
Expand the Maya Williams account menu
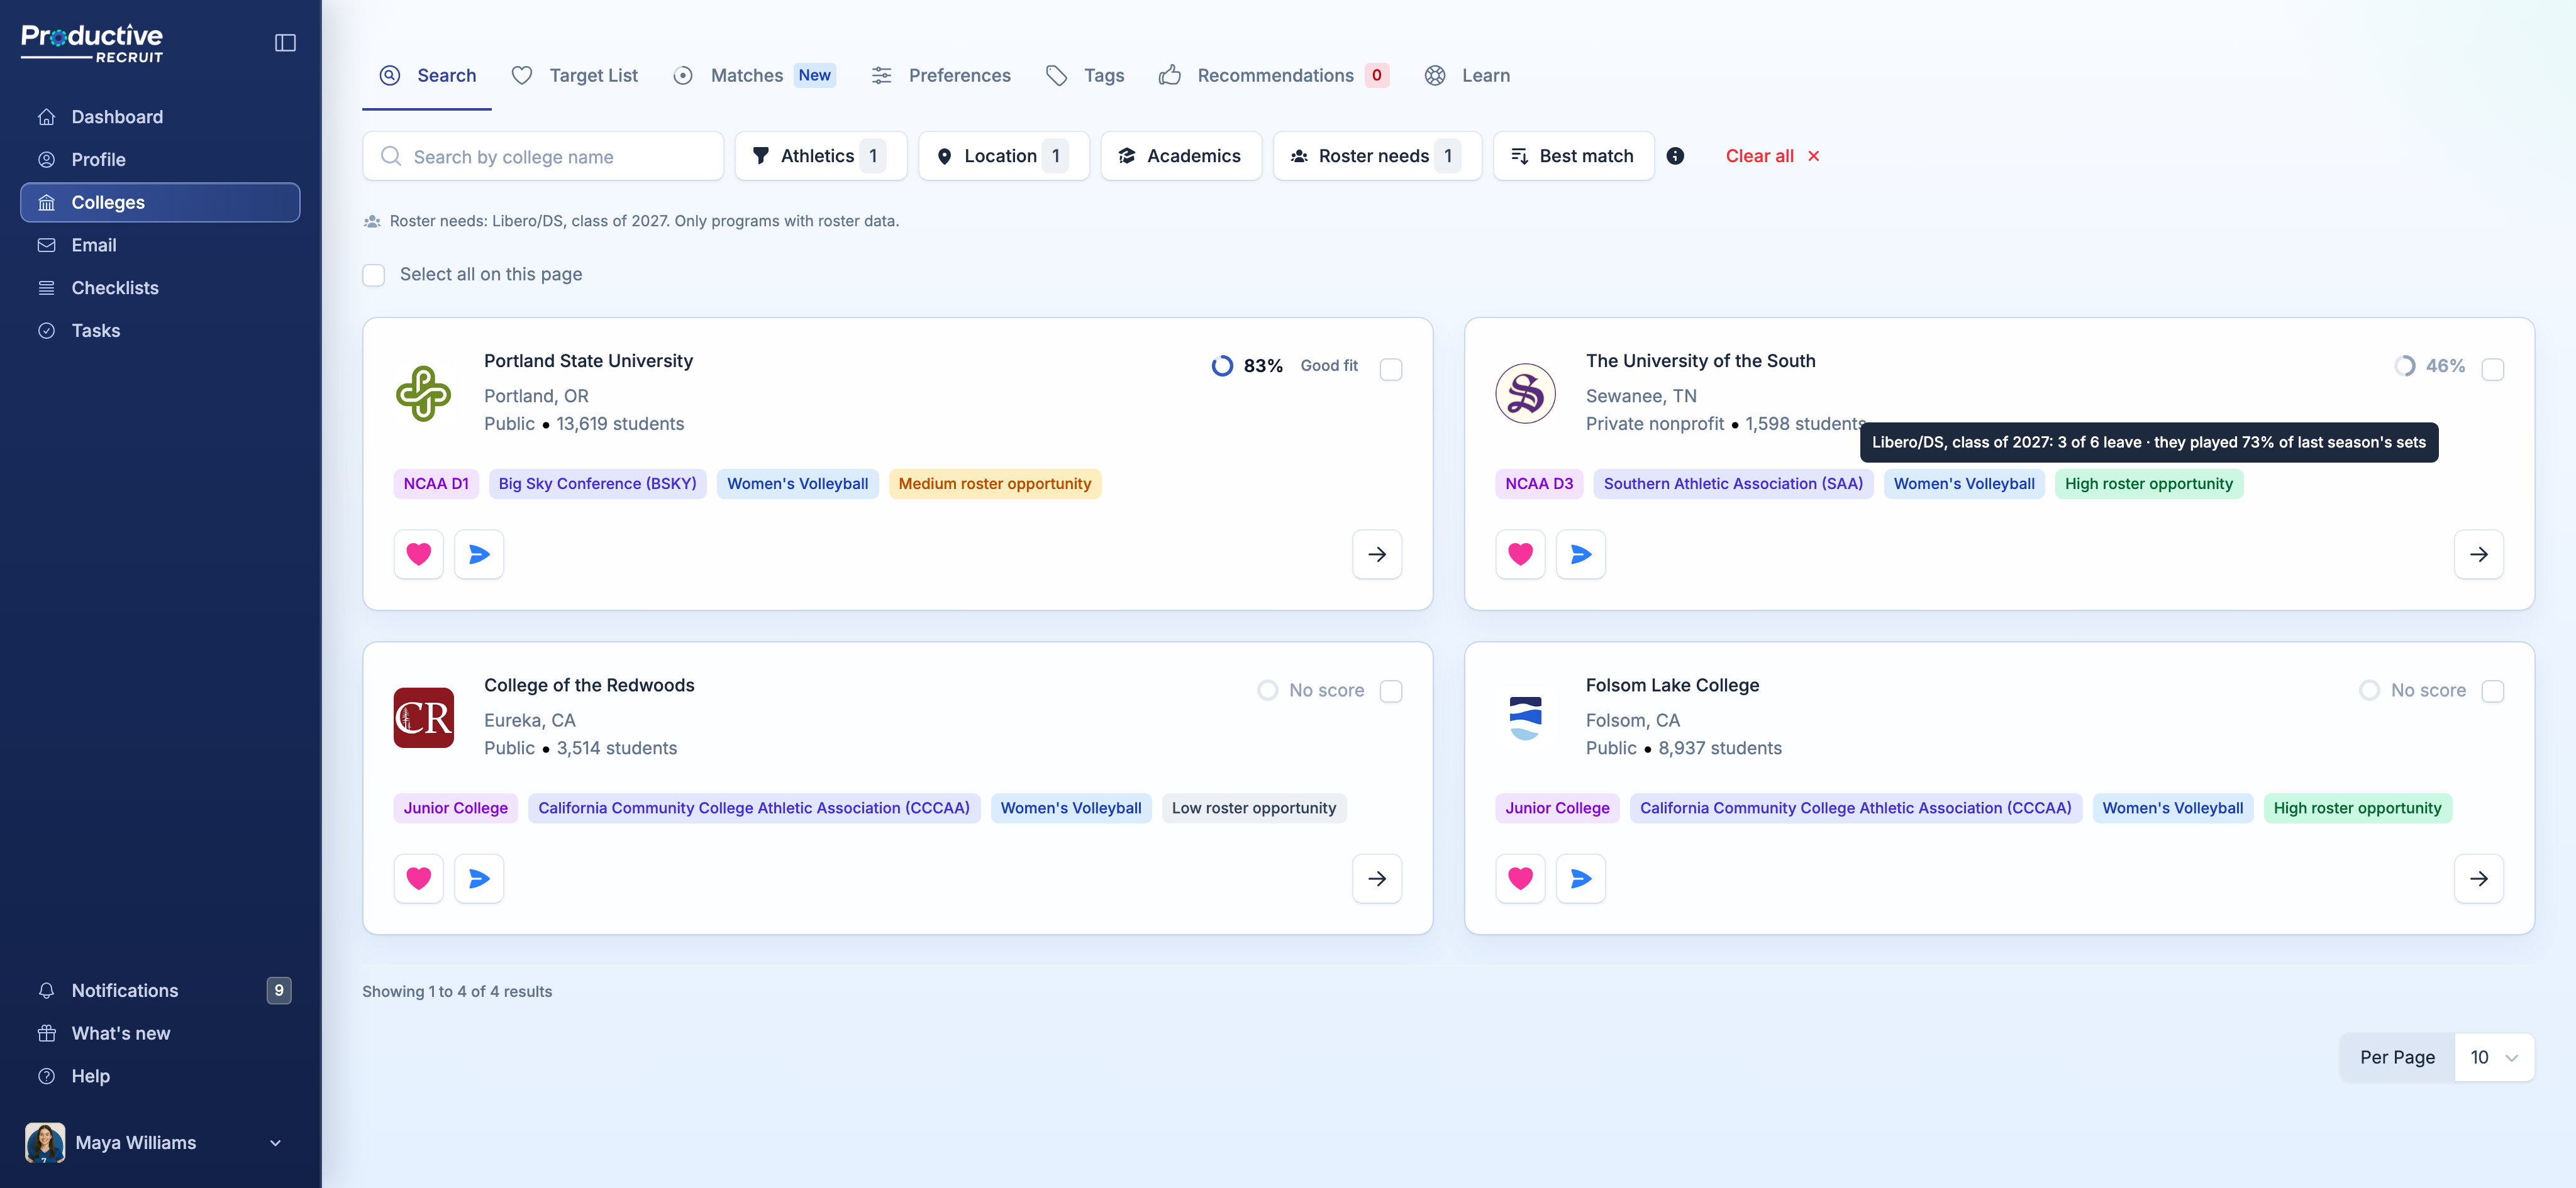tap(160, 1142)
